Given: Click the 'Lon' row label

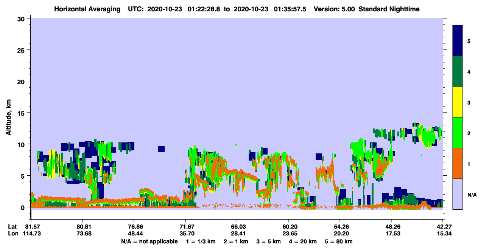Looking at the screenshot, I should click(13, 233).
